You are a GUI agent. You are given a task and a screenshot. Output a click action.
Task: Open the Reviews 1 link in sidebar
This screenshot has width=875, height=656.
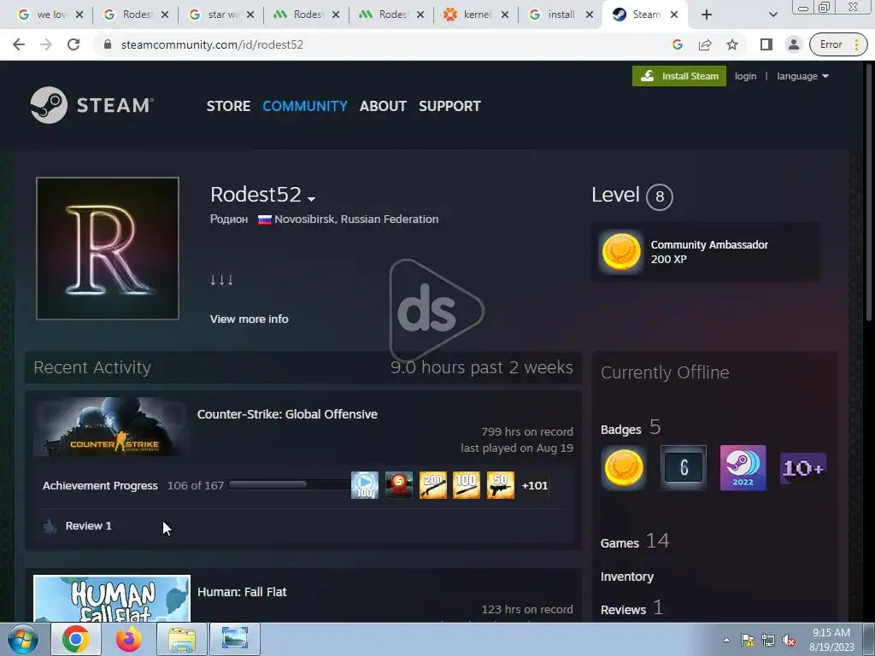[631, 608]
